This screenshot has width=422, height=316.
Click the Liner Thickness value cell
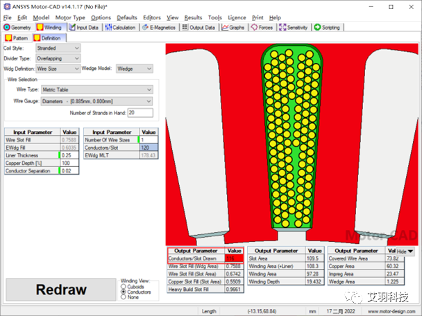(x=69, y=155)
